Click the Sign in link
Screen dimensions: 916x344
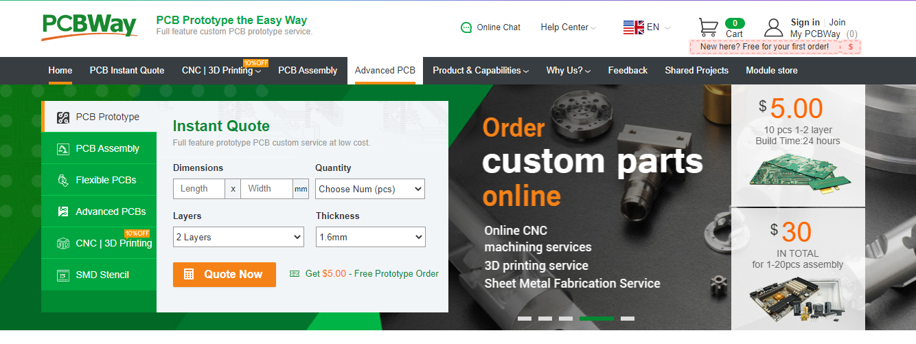pyautogui.click(x=805, y=23)
